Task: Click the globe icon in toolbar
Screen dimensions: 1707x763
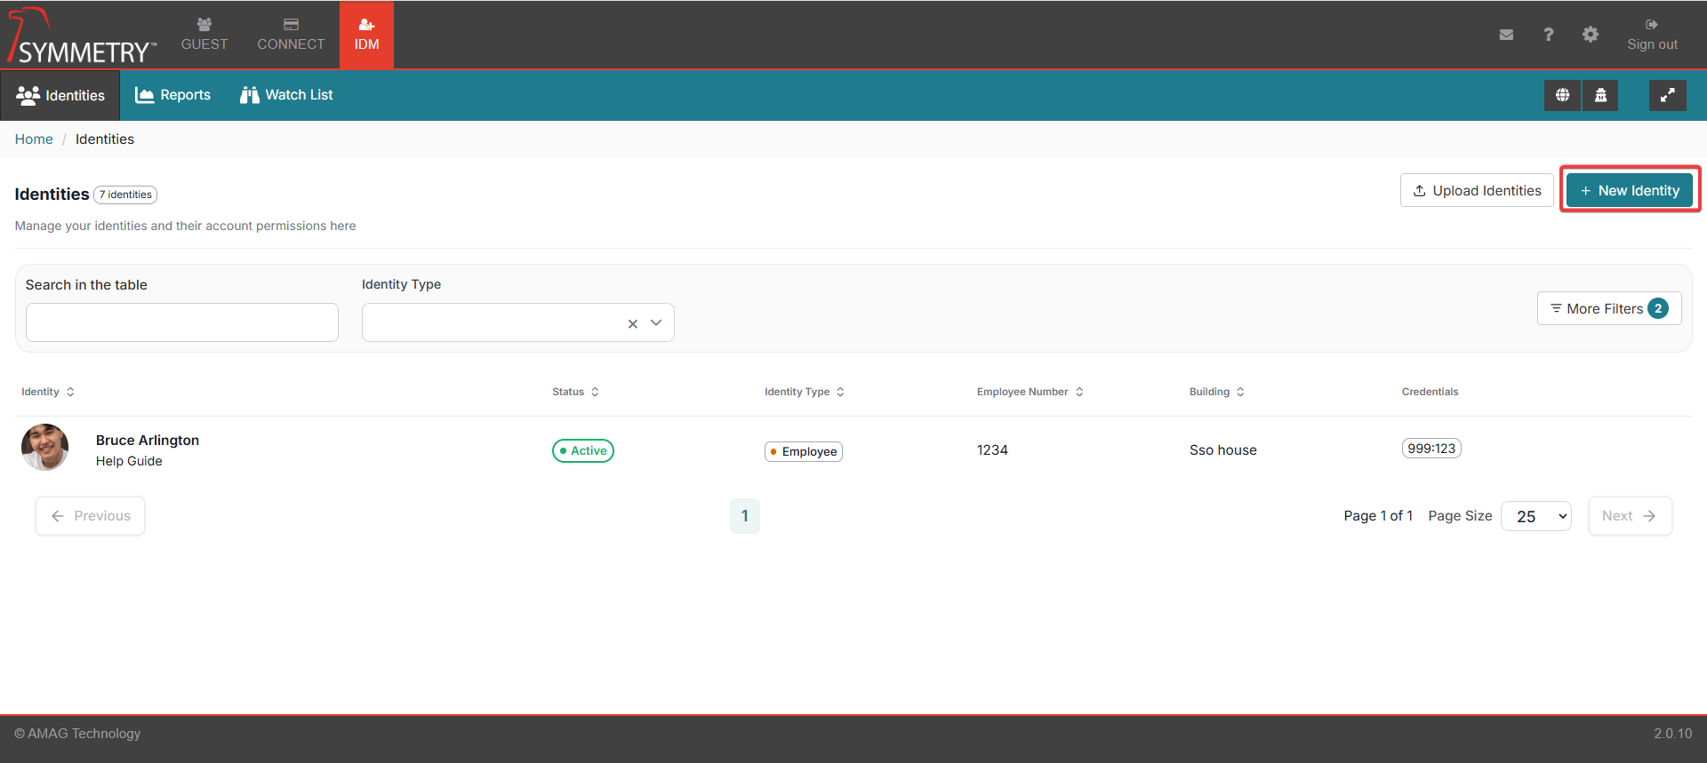Action: point(1562,95)
